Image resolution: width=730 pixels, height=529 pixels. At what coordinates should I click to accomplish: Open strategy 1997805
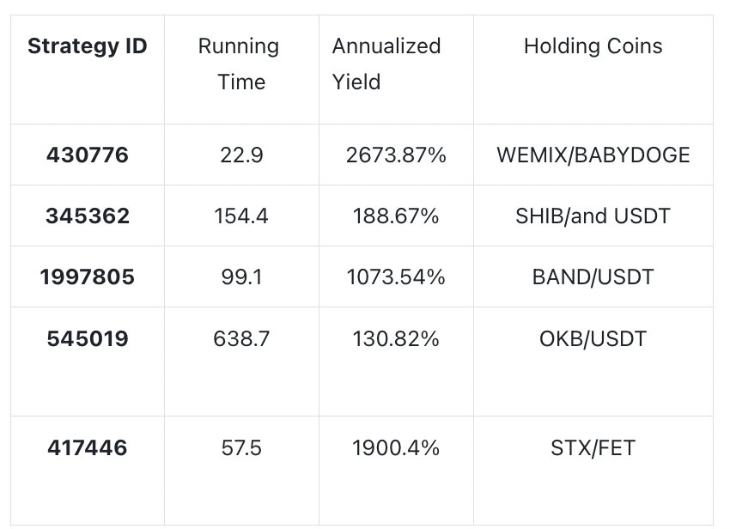(x=88, y=277)
